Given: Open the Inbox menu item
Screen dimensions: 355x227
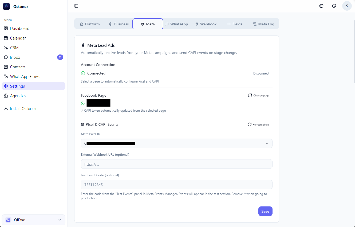Looking at the screenshot, I should point(33,57).
